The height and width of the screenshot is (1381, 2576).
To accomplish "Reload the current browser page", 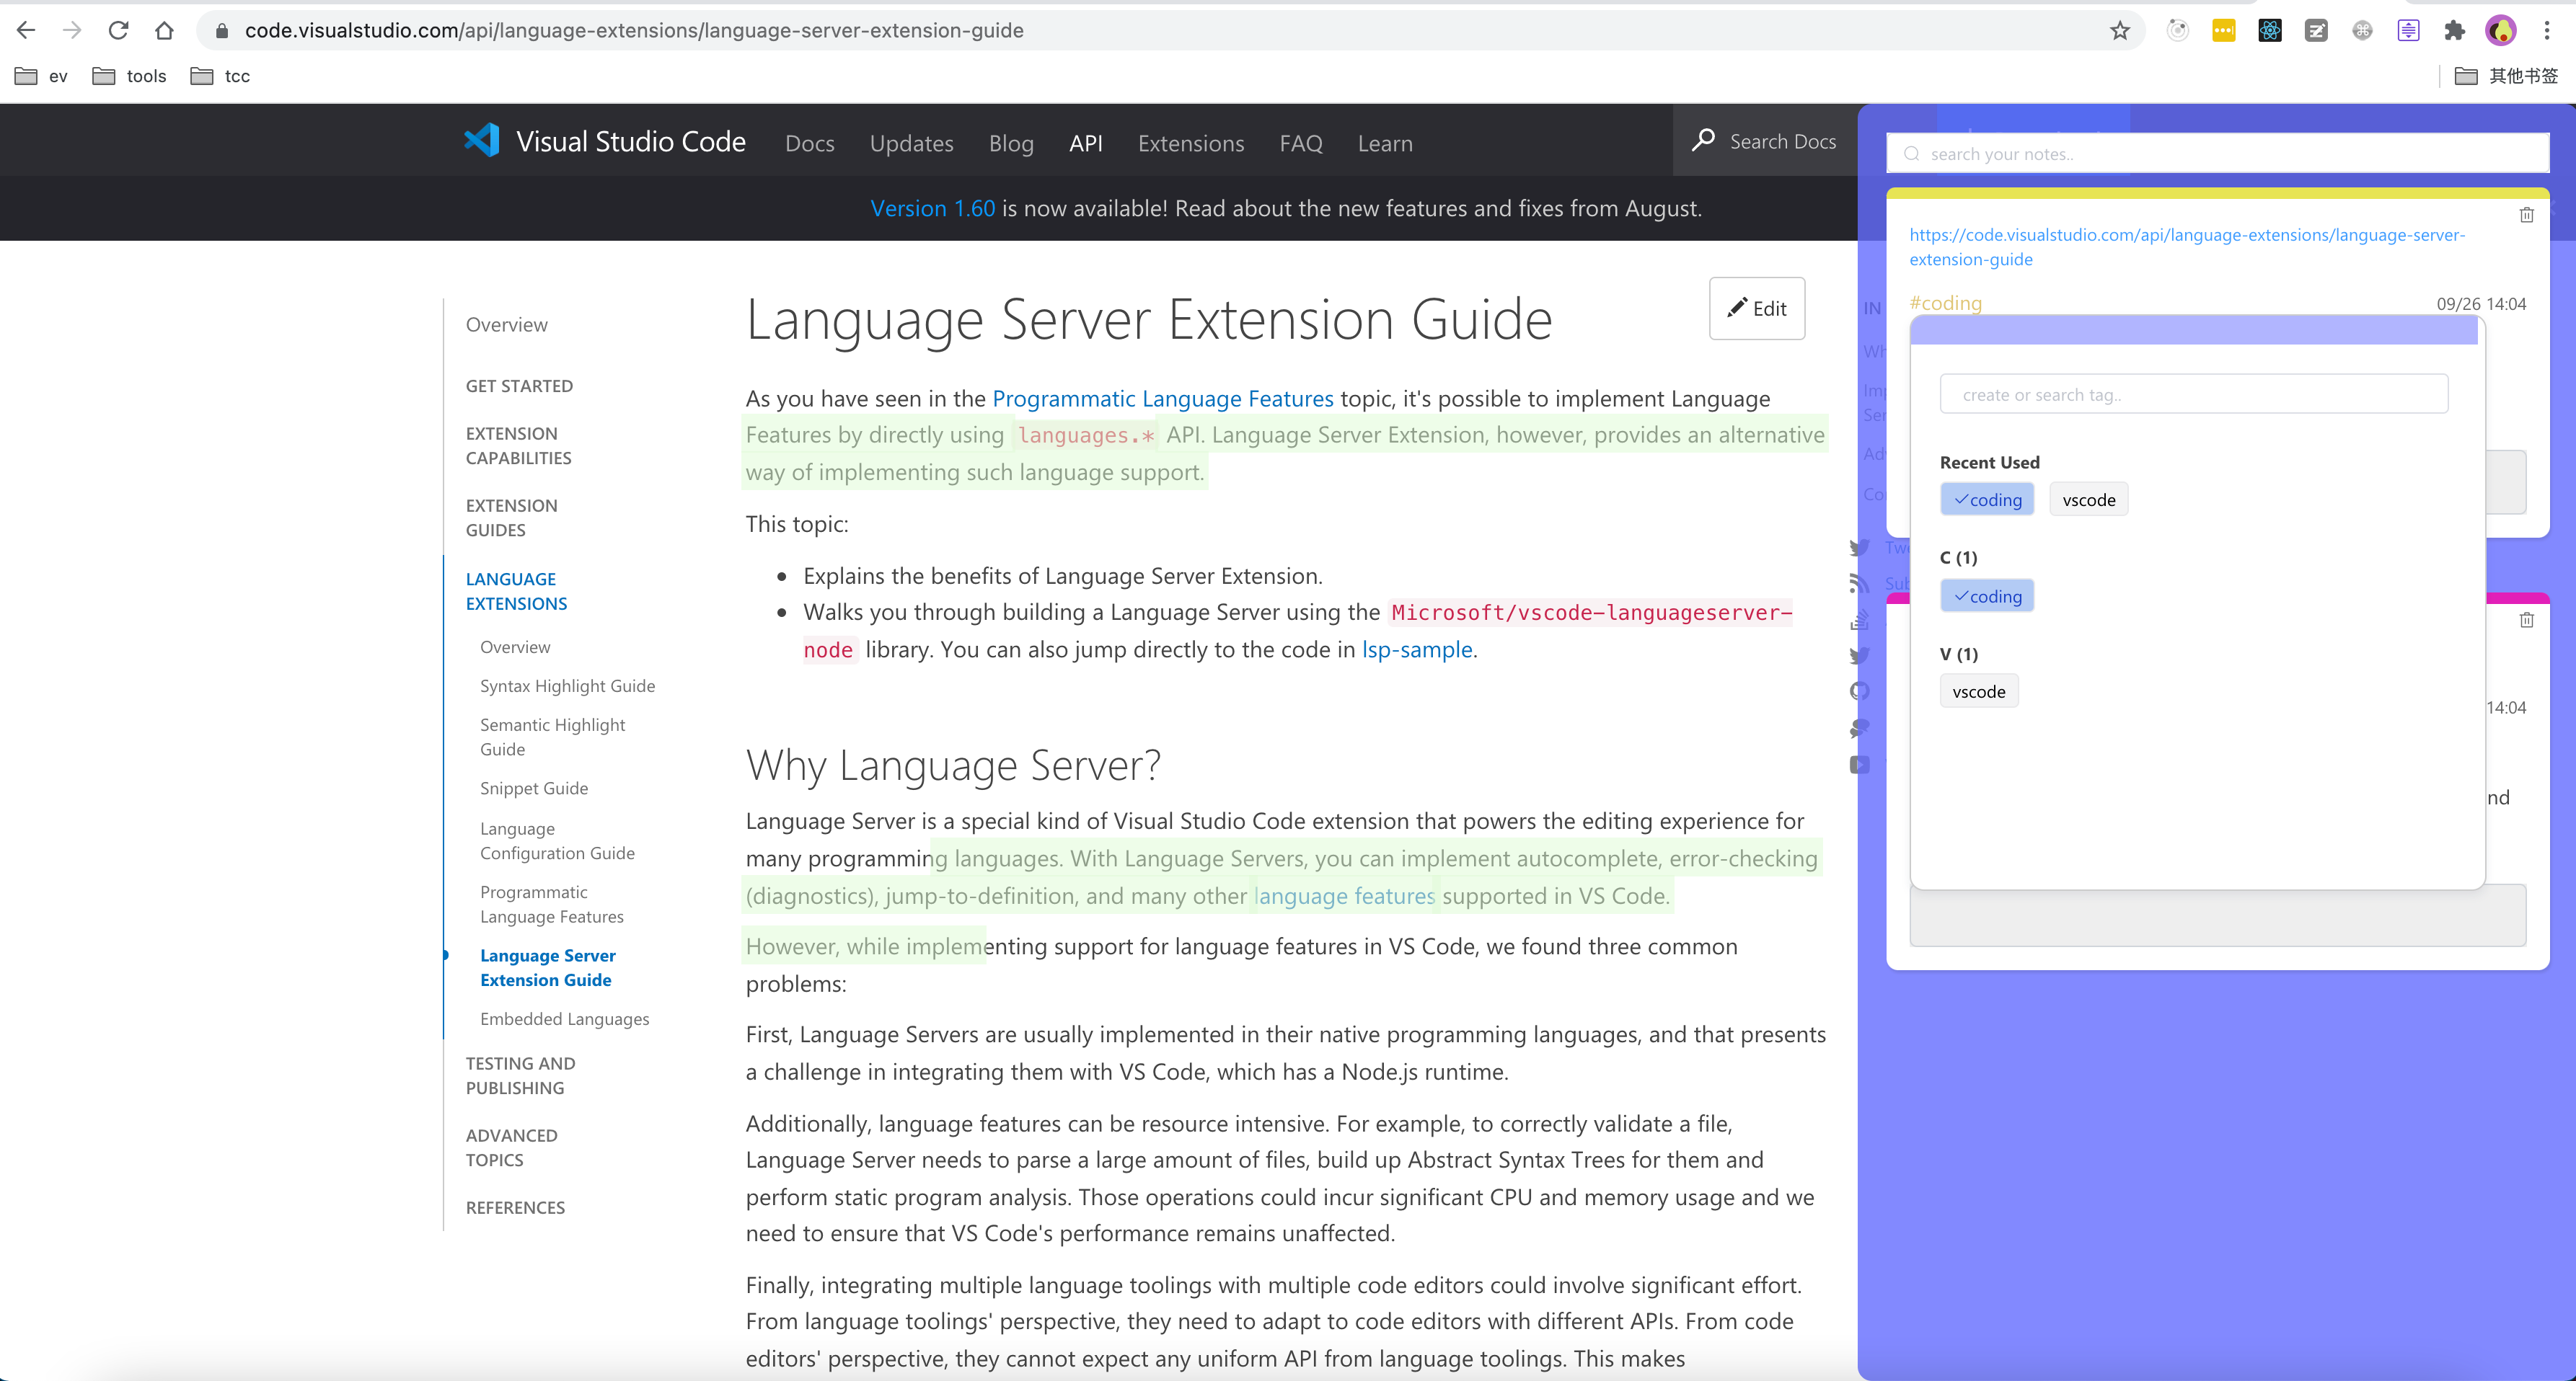I will point(118,30).
